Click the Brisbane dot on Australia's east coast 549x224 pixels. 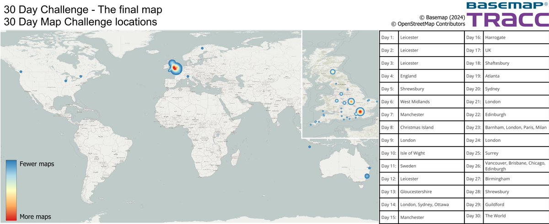point(369,168)
